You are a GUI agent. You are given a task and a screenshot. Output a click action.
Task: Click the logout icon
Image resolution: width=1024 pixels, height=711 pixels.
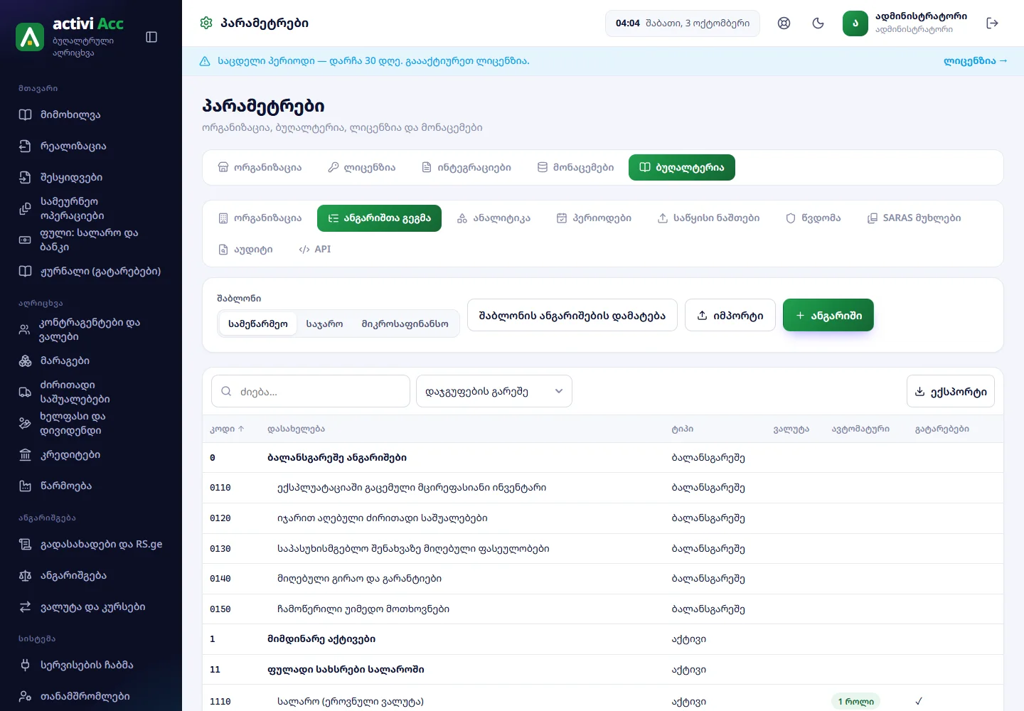tap(992, 23)
